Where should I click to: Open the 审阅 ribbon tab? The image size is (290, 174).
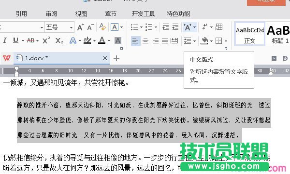(x=51, y=13)
